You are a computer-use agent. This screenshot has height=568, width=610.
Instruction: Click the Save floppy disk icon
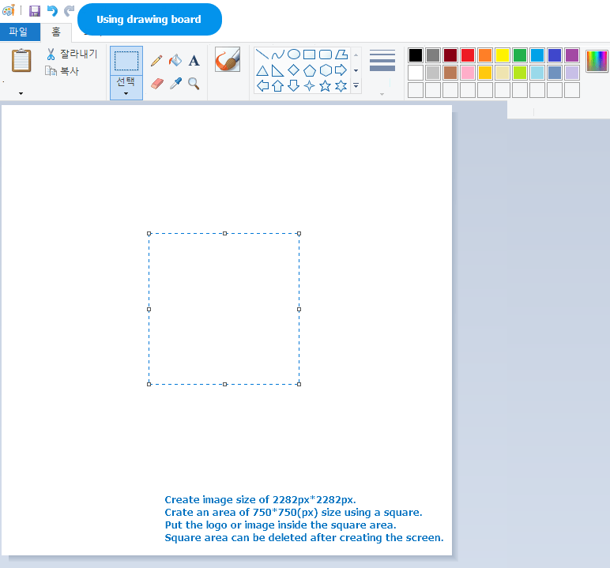pos(35,11)
